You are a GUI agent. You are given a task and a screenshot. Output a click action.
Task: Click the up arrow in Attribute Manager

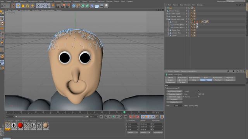pos(233,71)
